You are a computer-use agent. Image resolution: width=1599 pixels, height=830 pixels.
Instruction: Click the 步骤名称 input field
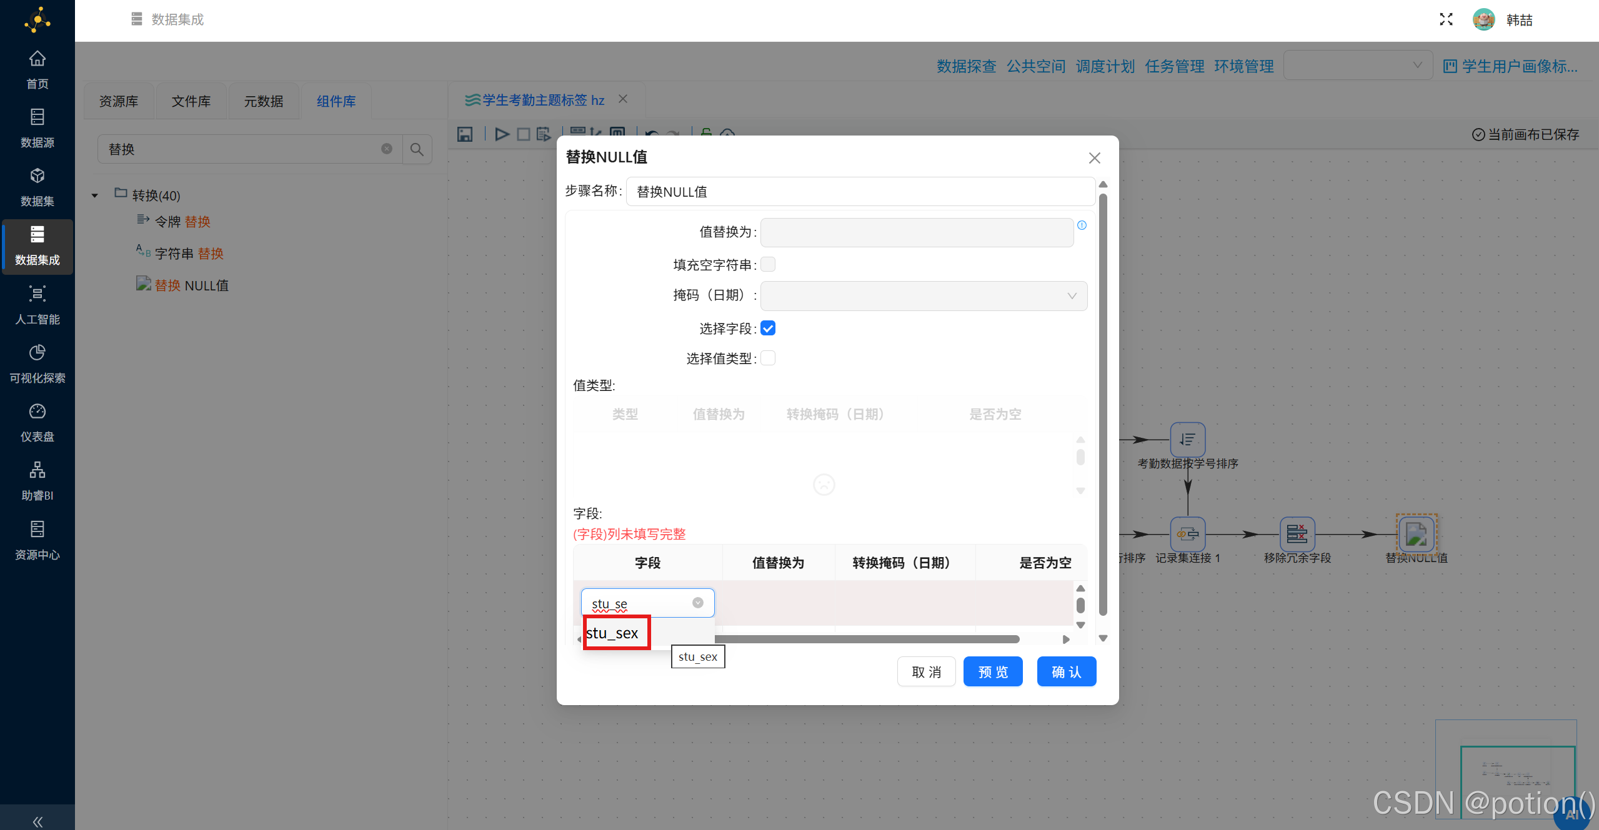point(860,191)
